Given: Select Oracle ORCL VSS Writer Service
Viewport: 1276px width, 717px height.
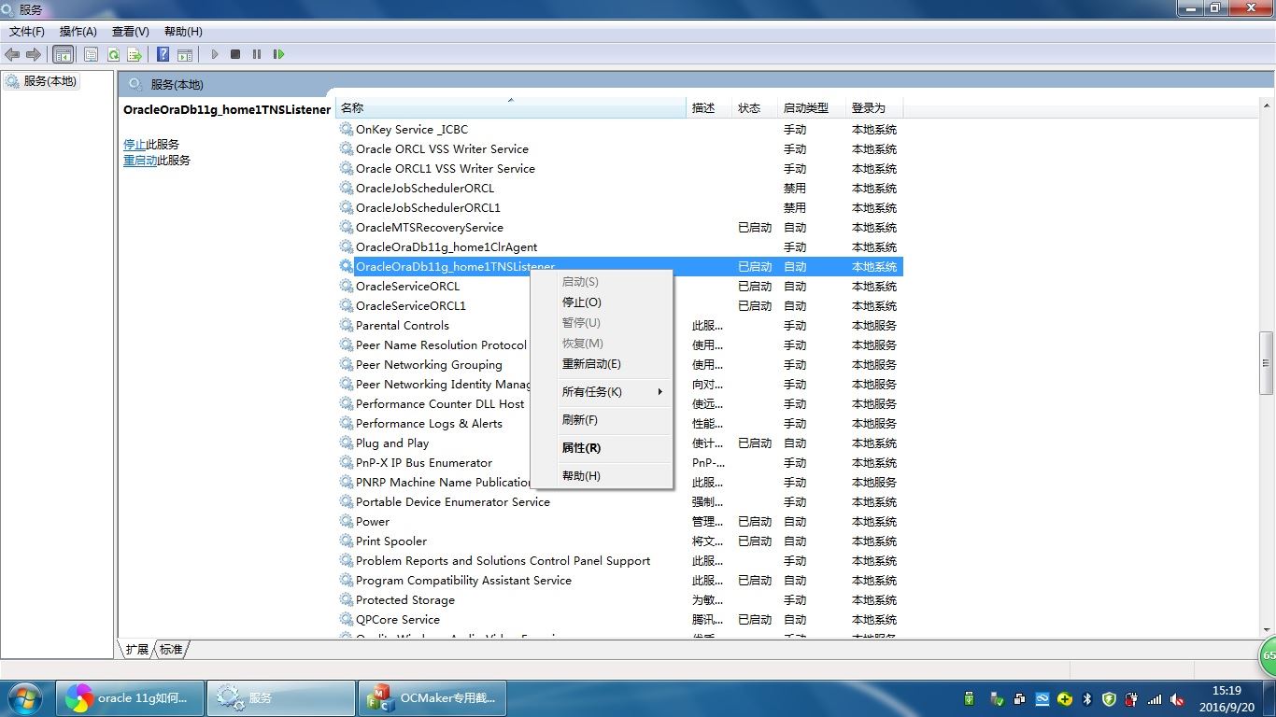Looking at the screenshot, I should point(442,149).
